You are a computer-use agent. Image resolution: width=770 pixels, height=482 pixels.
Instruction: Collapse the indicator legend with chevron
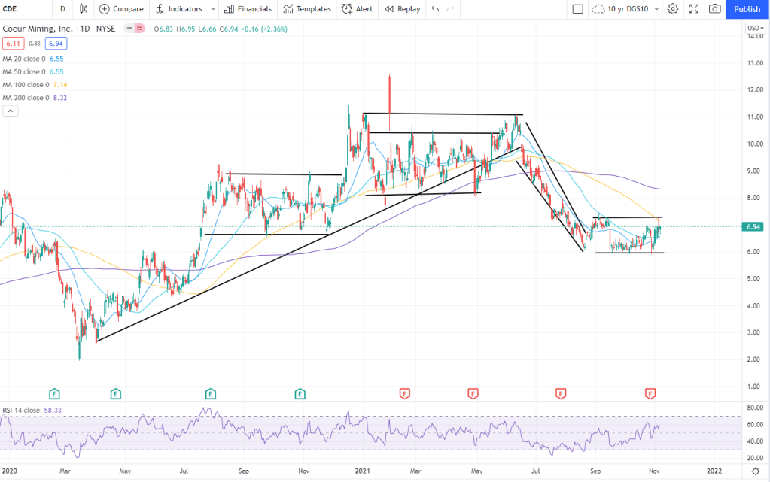[x=11, y=111]
